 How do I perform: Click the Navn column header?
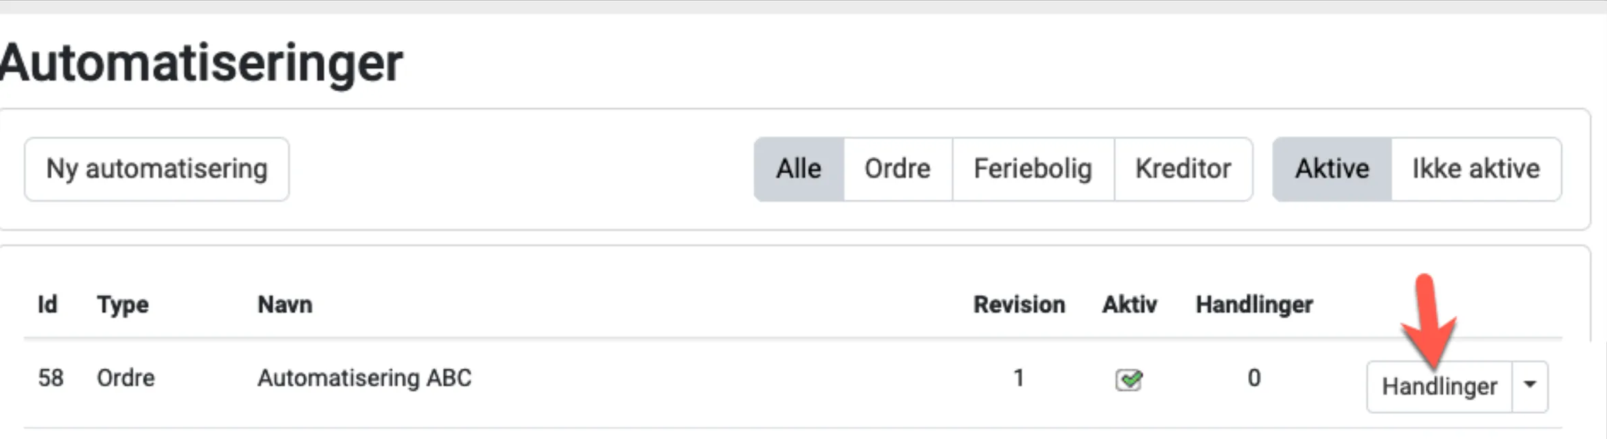coord(285,305)
